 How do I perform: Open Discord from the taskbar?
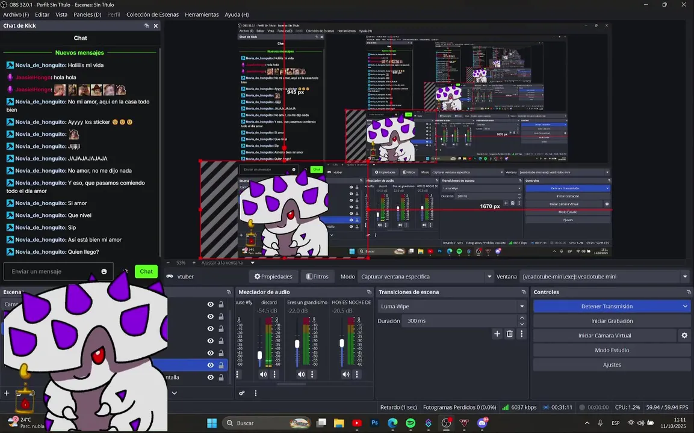click(x=482, y=423)
